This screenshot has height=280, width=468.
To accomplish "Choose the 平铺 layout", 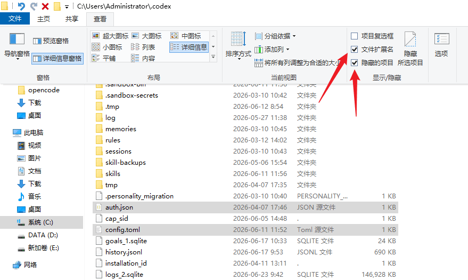I will point(104,58).
